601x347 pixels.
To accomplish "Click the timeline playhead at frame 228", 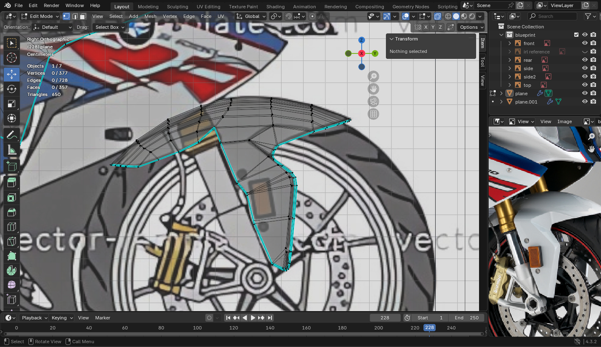I will point(429,328).
